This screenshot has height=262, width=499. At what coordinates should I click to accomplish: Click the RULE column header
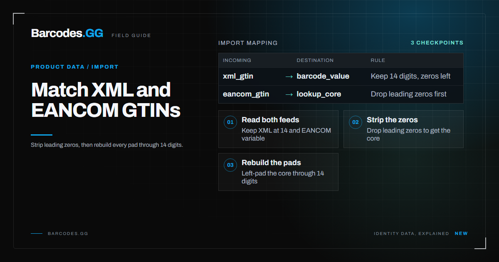tap(378, 60)
